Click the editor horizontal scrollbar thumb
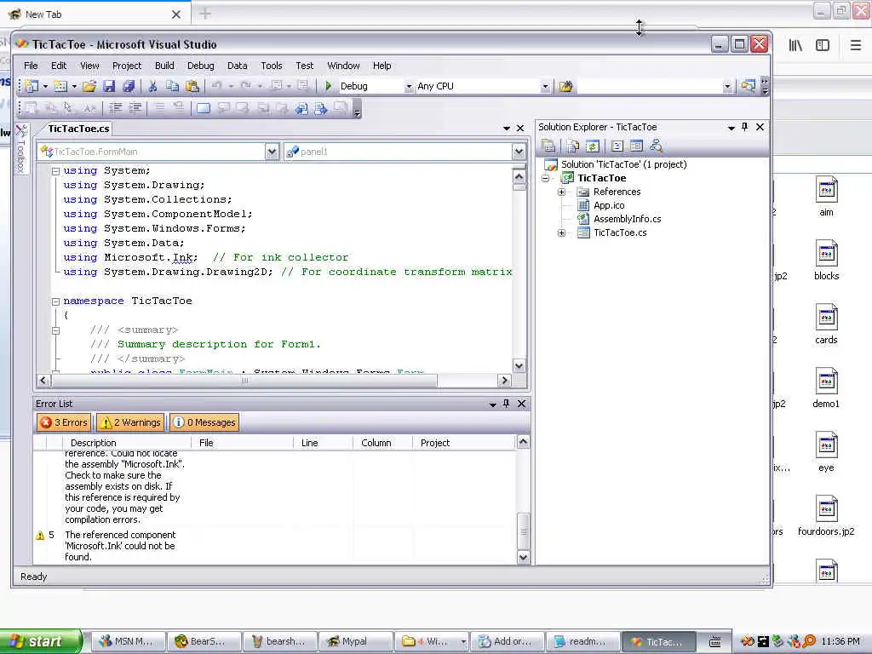Viewport: 872px width, 654px height. pos(244,381)
